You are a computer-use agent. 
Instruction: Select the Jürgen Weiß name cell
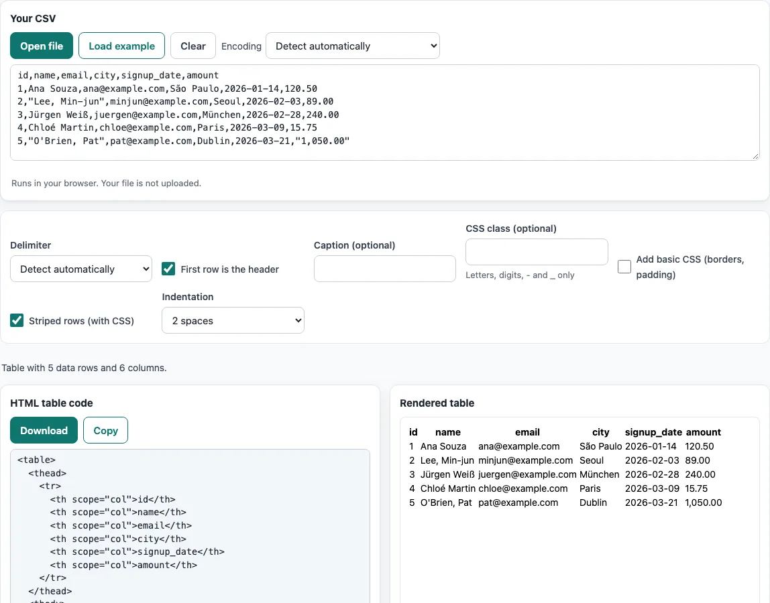pyautogui.click(x=448, y=474)
